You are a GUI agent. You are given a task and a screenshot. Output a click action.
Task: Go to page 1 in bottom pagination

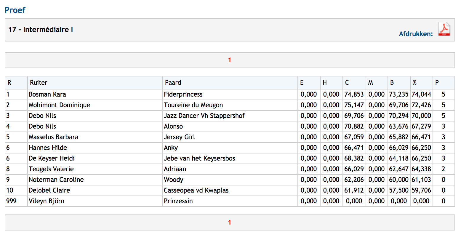point(230,222)
